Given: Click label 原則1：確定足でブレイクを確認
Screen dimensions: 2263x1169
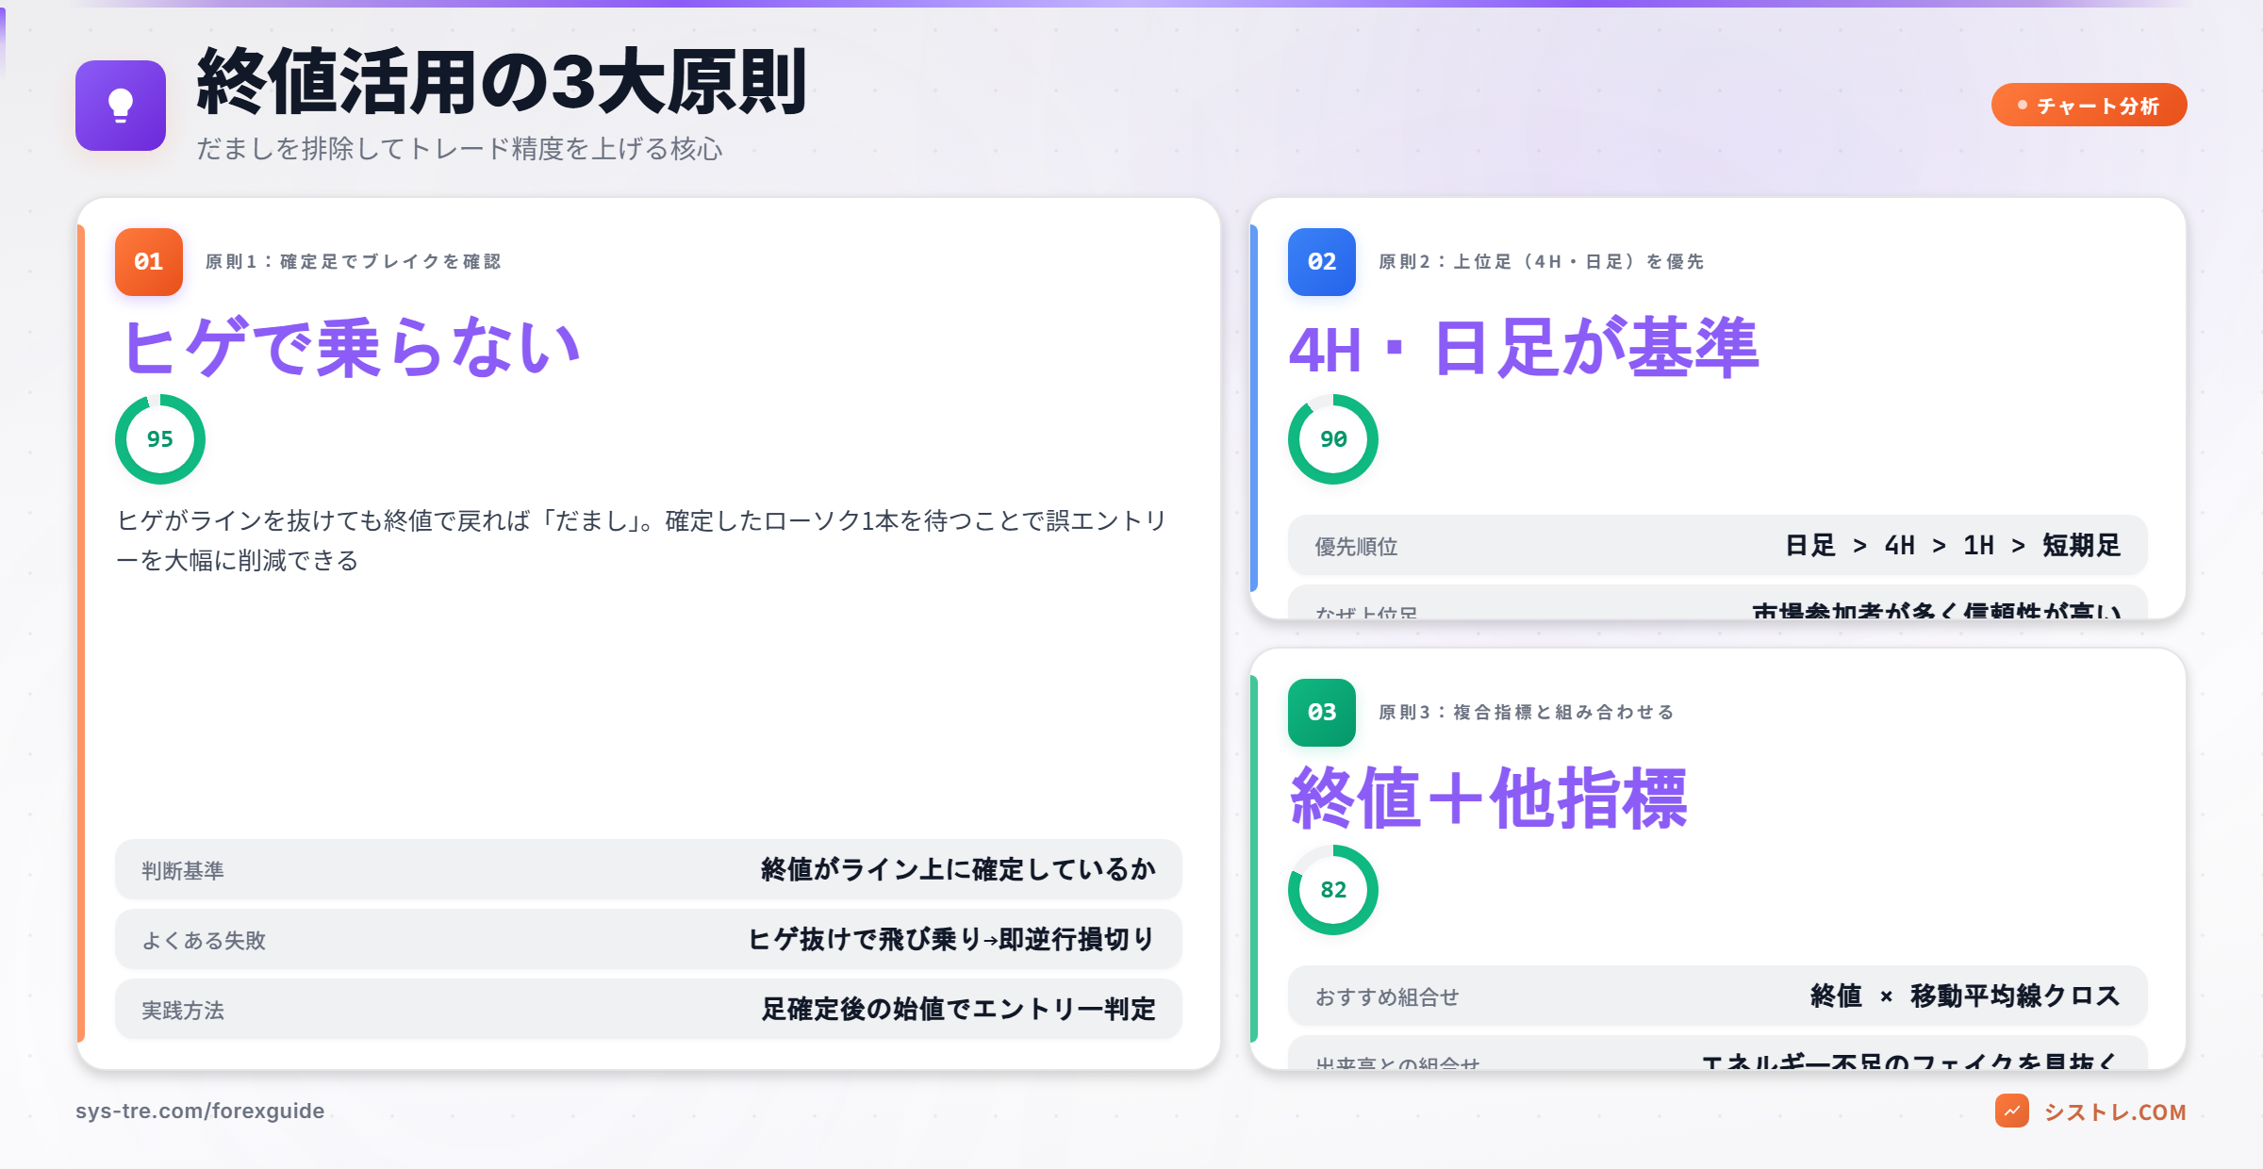Looking at the screenshot, I should (354, 262).
